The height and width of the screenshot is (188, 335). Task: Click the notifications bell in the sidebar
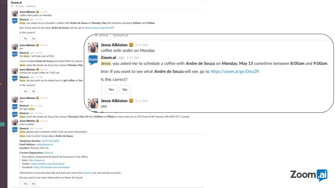[x=3, y=3]
